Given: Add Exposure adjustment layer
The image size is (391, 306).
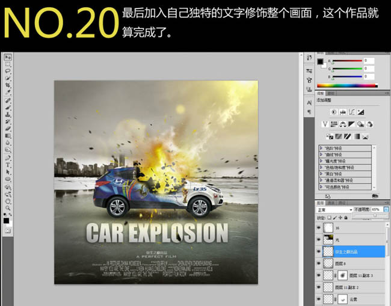Looking at the screenshot, I should point(360,112).
